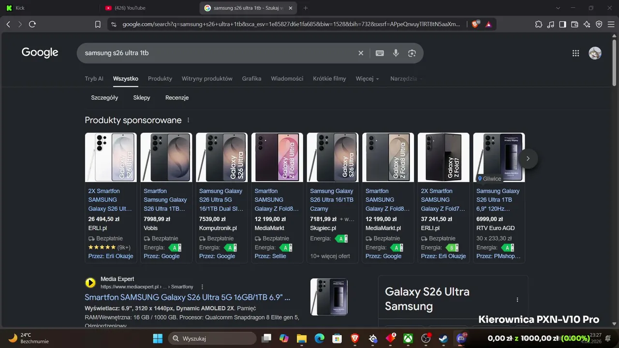Open the tab search dropdown chevron
Screen dimensions: 619x348
(x=558, y=8)
